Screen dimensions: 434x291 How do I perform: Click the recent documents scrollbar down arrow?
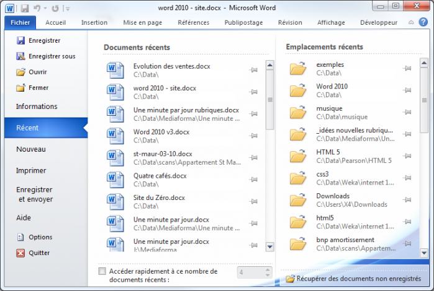coord(270,246)
